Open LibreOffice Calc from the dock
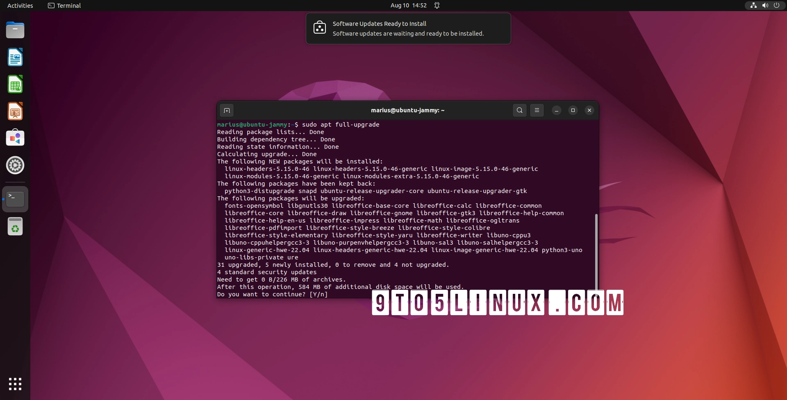The width and height of the screenshot is (787, 400). [x=15, y=84]
